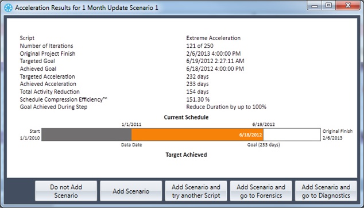Close the Acceleration Results dialog

point(348,6)
